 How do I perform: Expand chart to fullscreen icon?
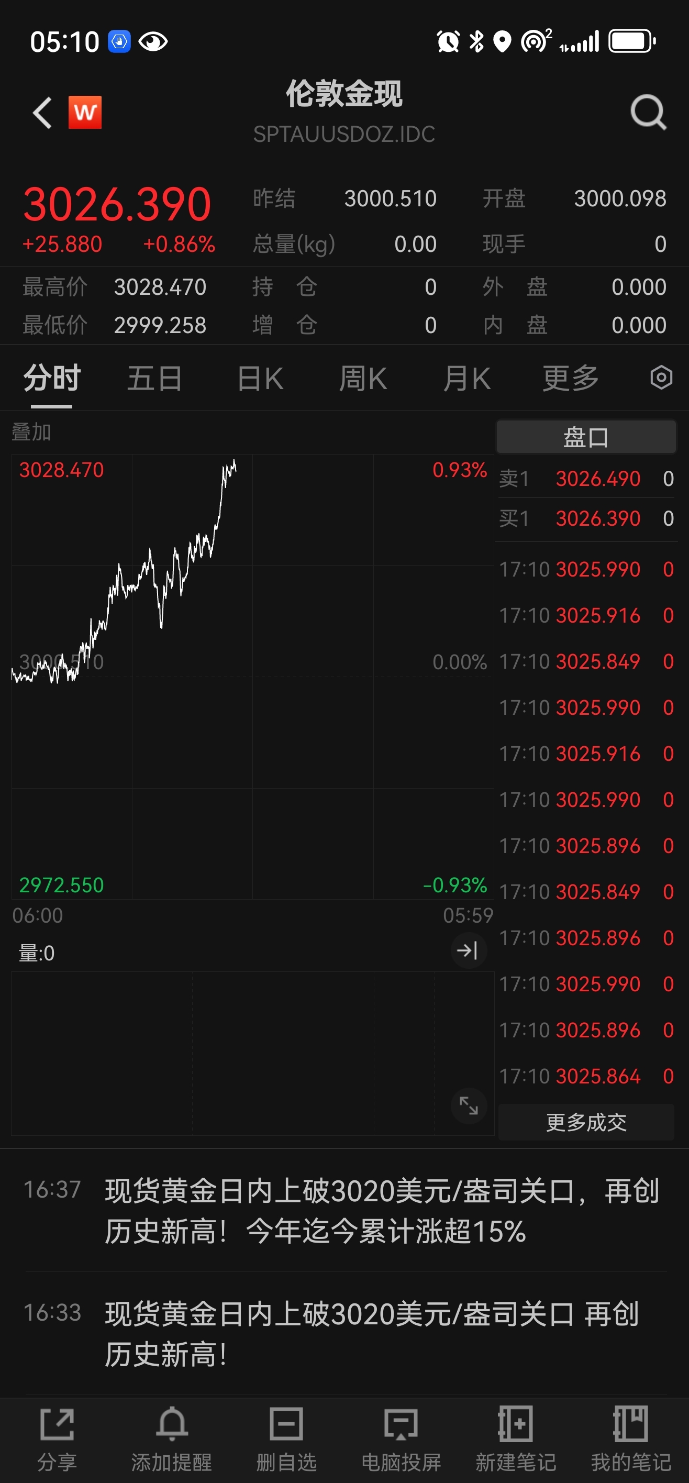tap(469, 1105)
